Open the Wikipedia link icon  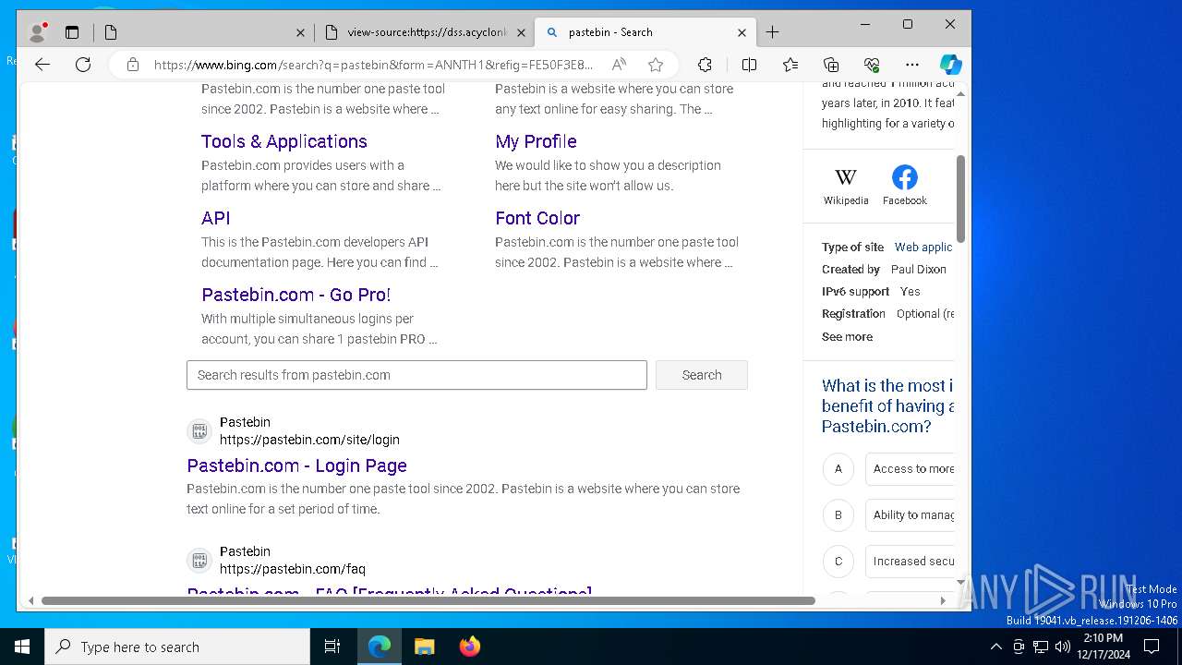tap(846, 177)
